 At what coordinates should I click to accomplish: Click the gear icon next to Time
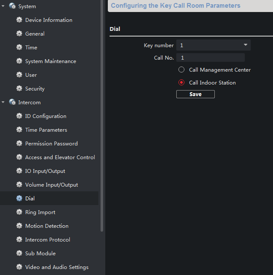click(x=19, y=48)
